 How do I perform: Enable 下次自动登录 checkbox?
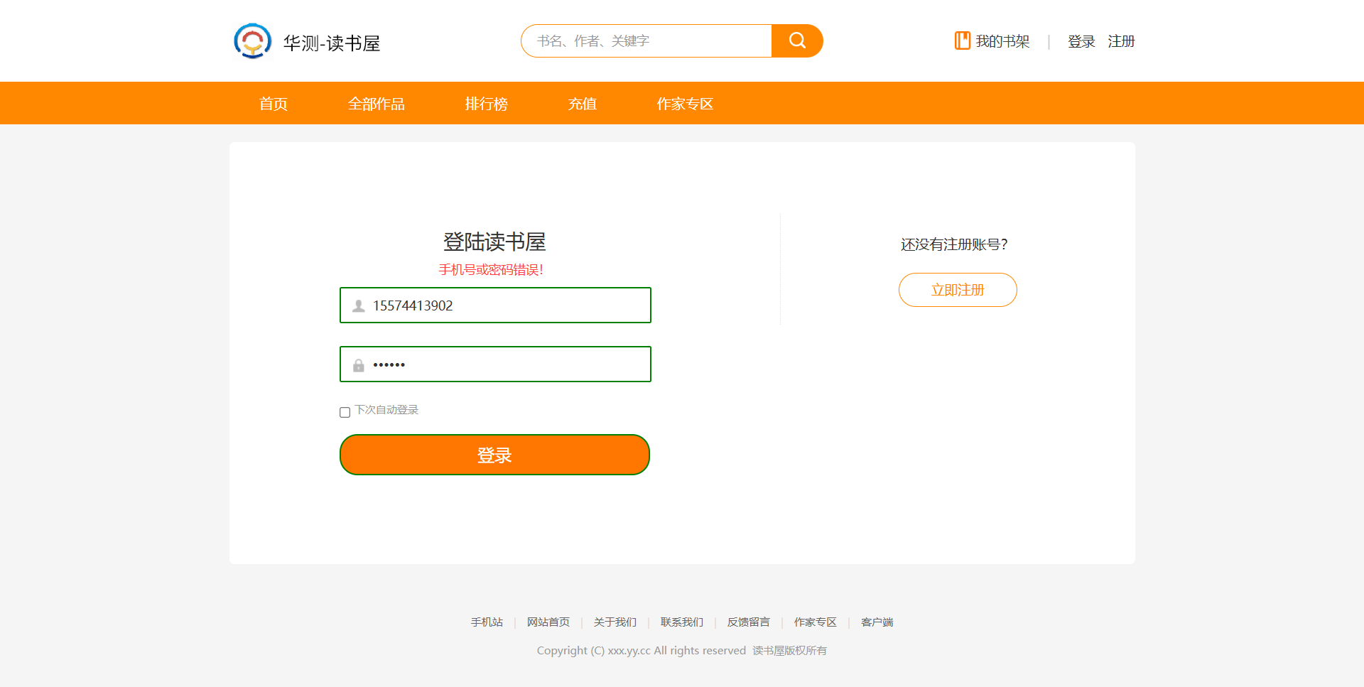click(345, 412)
